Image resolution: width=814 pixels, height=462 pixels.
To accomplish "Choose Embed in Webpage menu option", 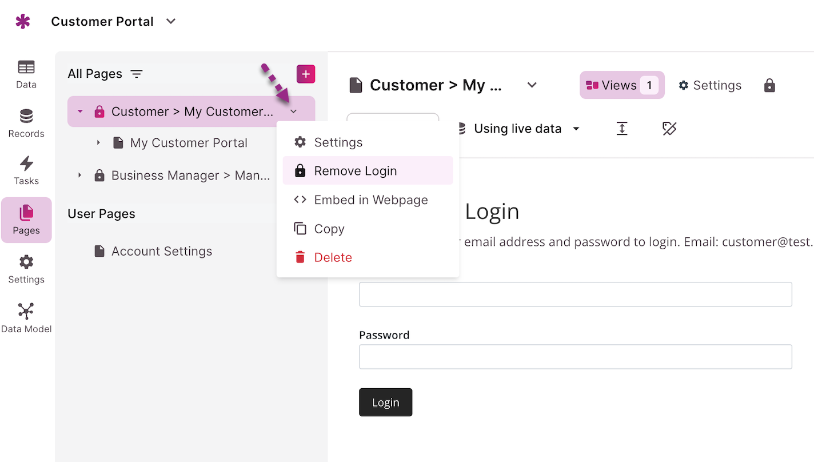I will (370, 200).
